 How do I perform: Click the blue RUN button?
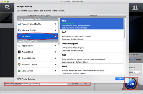click(x=131, y=84)
